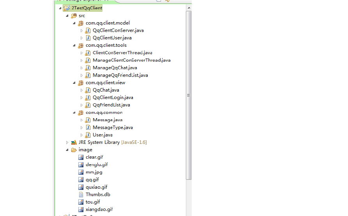
Task: Expand the MessageType.java node
Action: [81, 127]
